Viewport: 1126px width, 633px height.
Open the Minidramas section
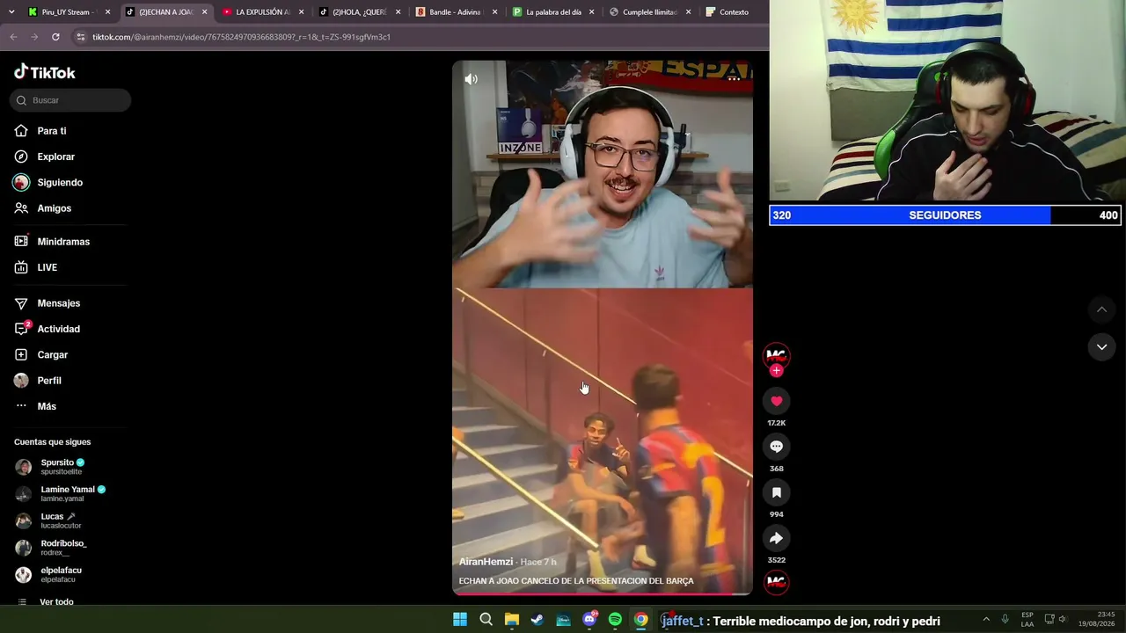click(x=52, y=242)
